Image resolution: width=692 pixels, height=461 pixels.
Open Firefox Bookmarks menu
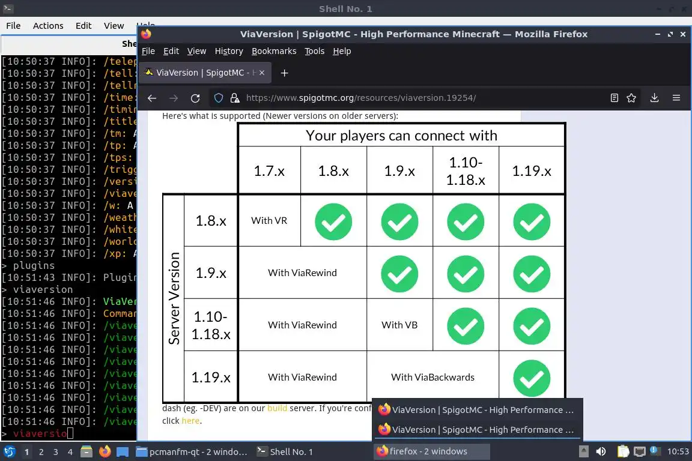click(274, 51)
